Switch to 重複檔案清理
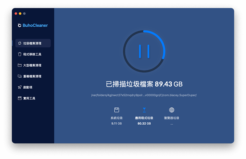The height and width of the screenshot is (159, 246). [33, 76]
